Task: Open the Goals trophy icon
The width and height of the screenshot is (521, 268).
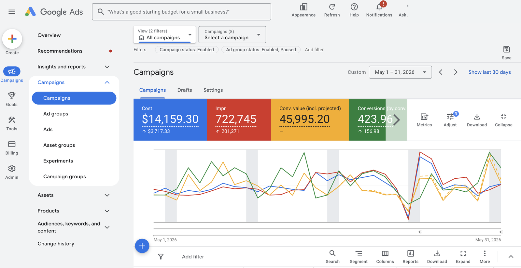Action: coord(12,96)
